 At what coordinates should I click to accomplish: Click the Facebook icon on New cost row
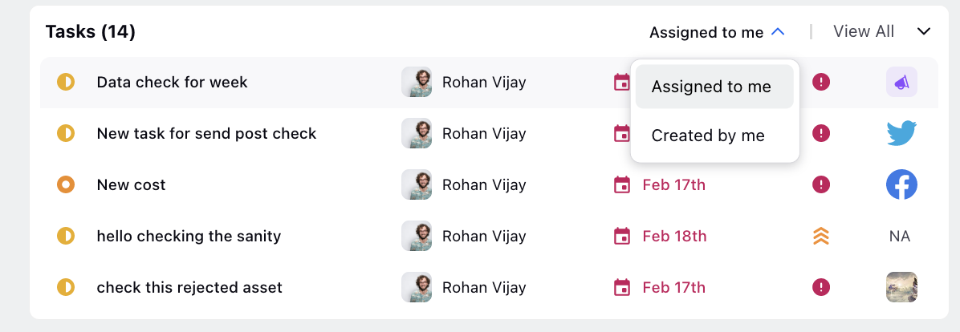(901, 184)
